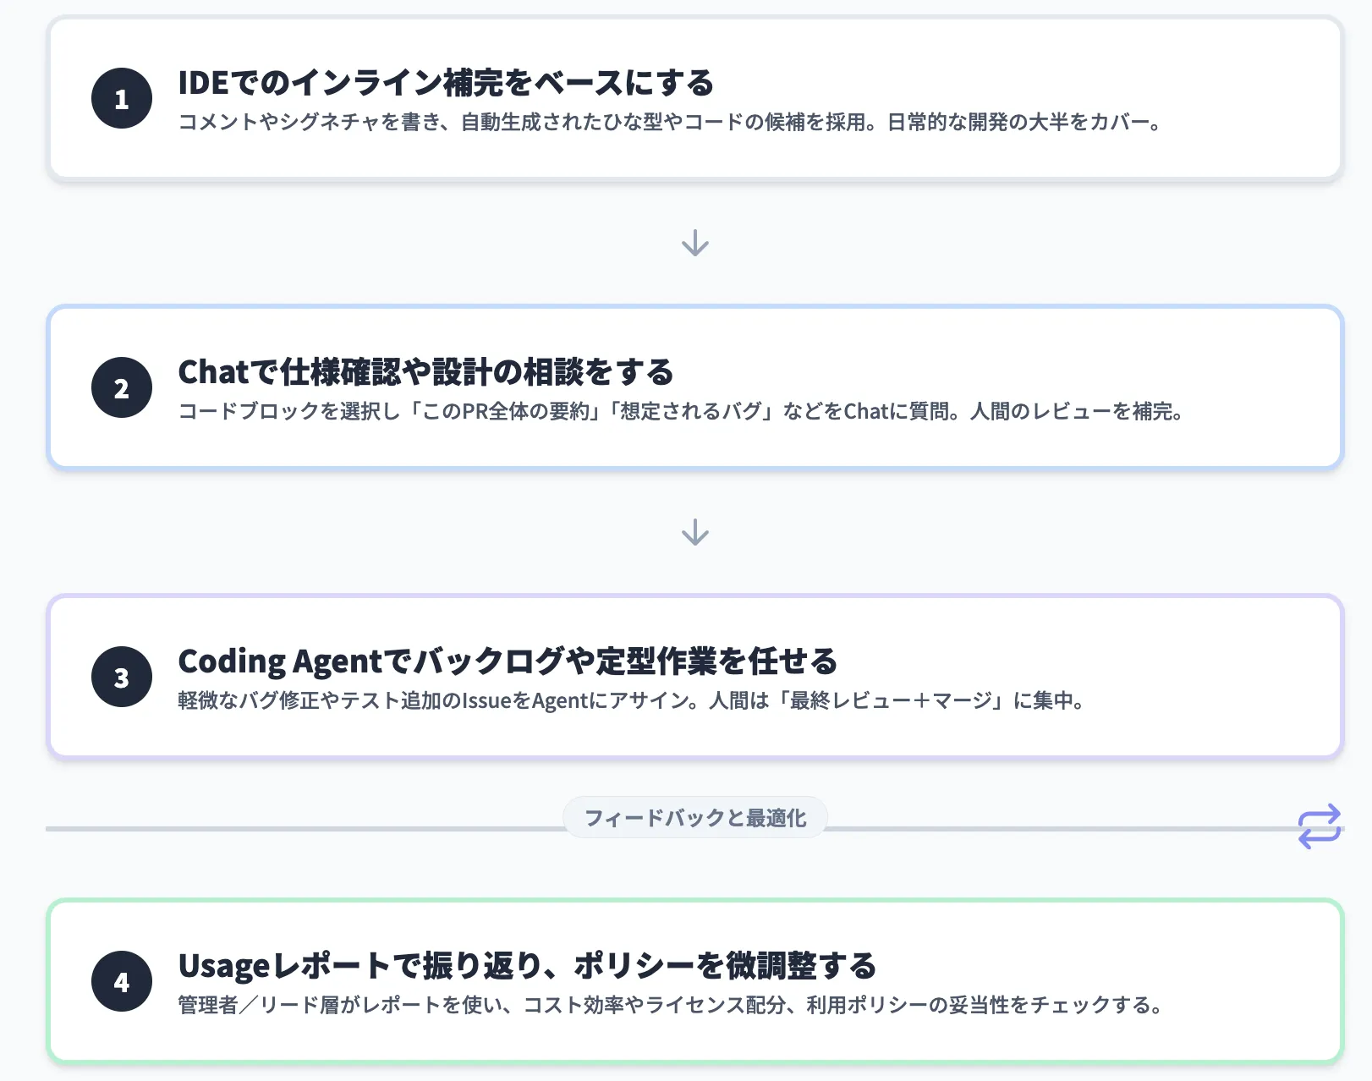Click the step 1 number badge
Viewport: 1372px width, 1081px height.
[x=121, y=97]
